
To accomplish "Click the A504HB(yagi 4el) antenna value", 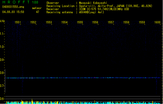I will (91, 12).
